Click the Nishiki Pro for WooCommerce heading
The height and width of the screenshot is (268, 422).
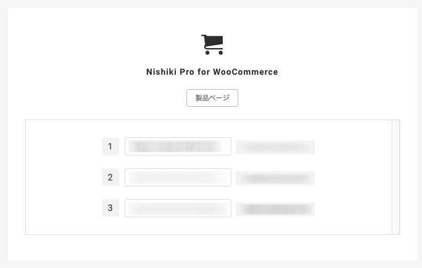point(212,72)
